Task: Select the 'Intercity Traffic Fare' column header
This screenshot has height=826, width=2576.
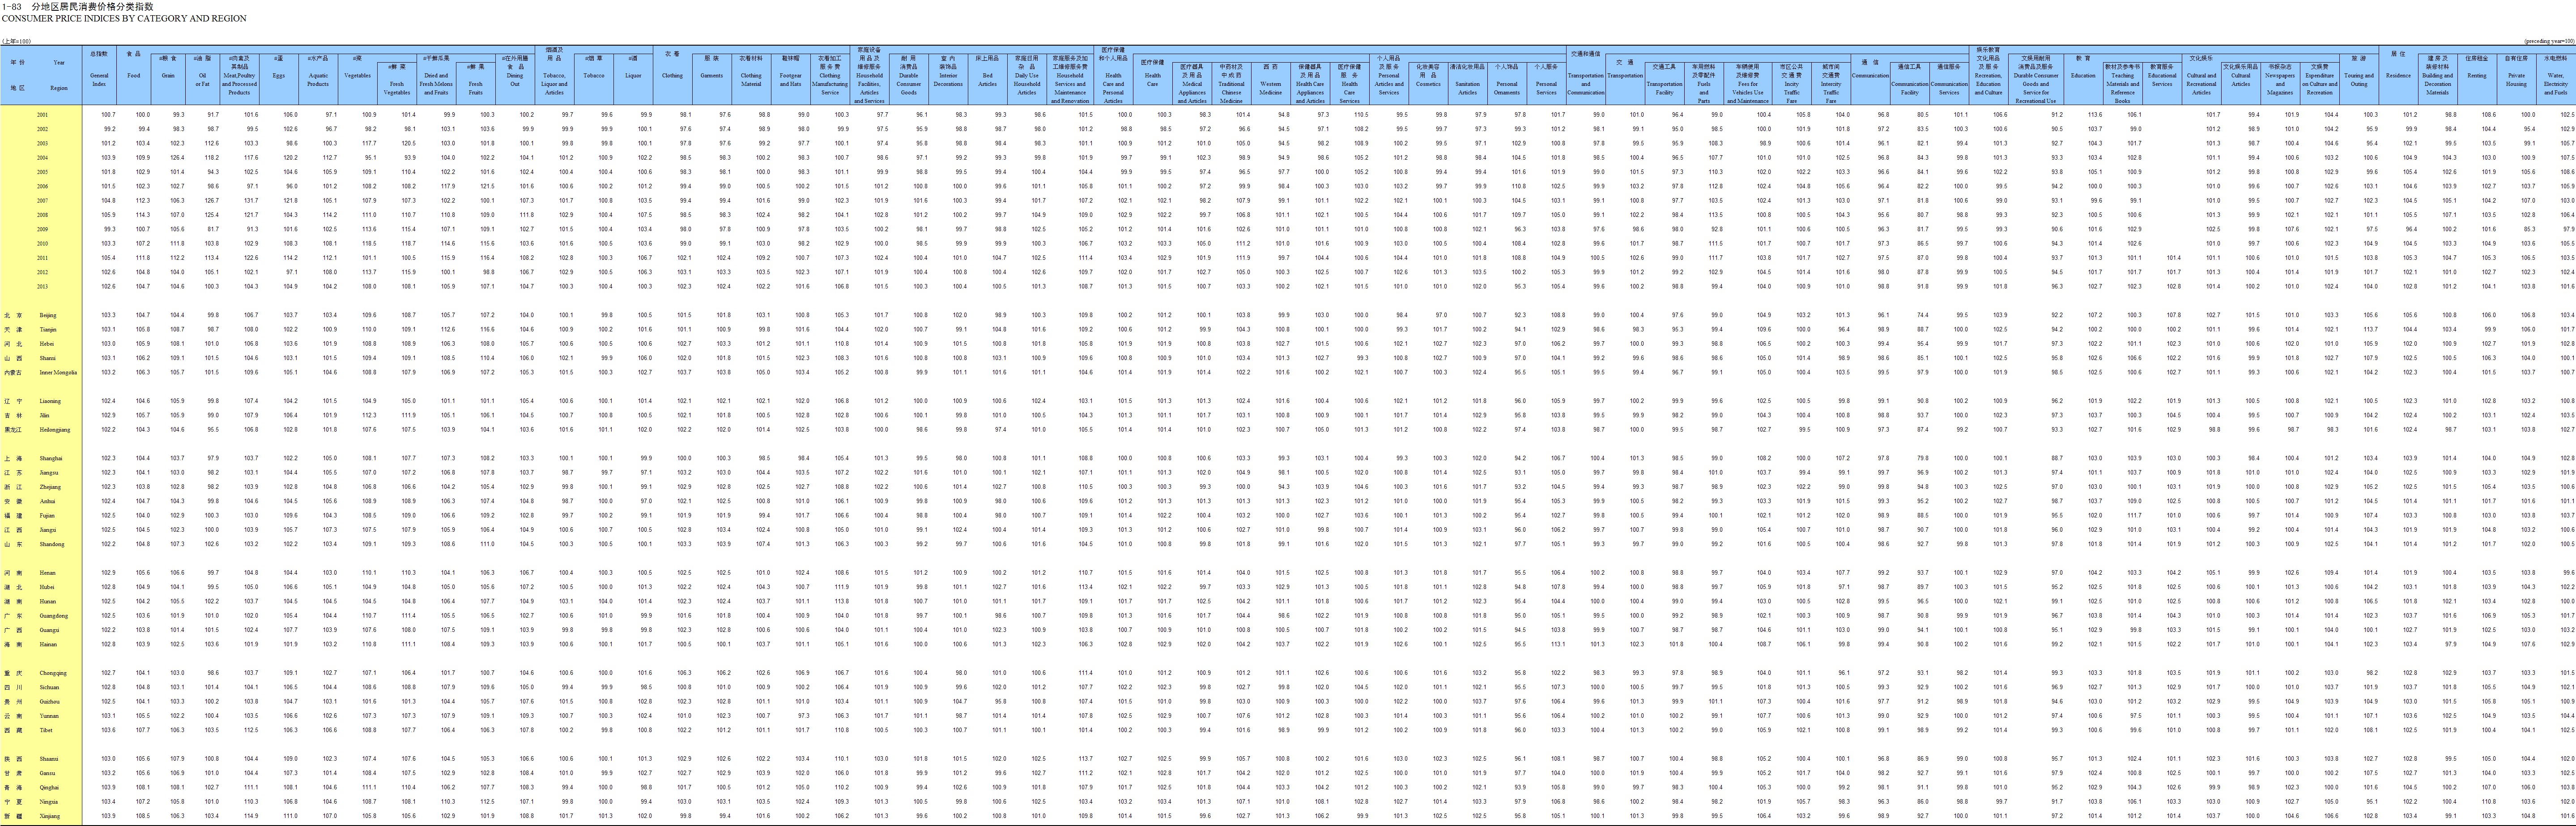Action: click(1831, 92)
